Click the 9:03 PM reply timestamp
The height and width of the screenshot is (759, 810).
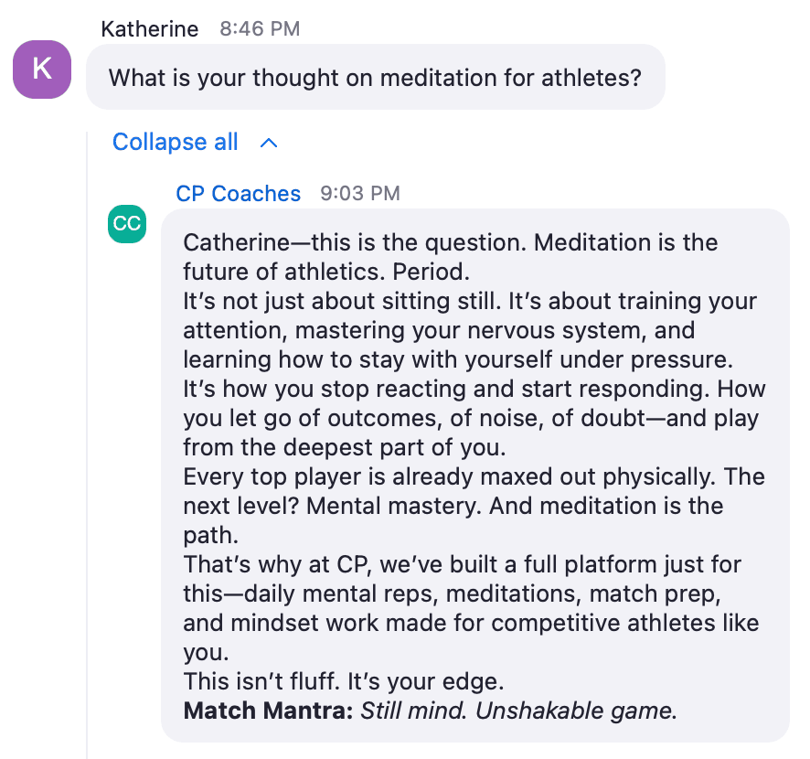pyautogui.click(x=360, y=193)
